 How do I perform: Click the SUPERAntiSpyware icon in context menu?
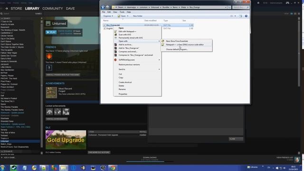point(115,60)
